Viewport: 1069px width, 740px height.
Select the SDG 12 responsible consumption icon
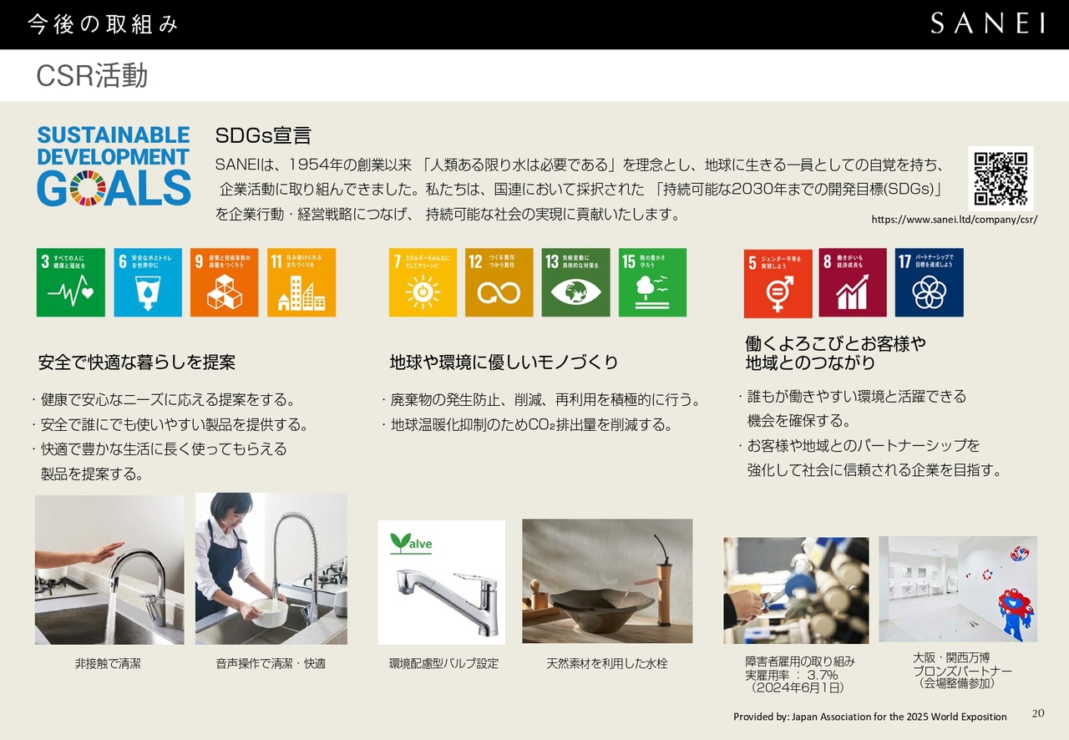tap(499, 282)
